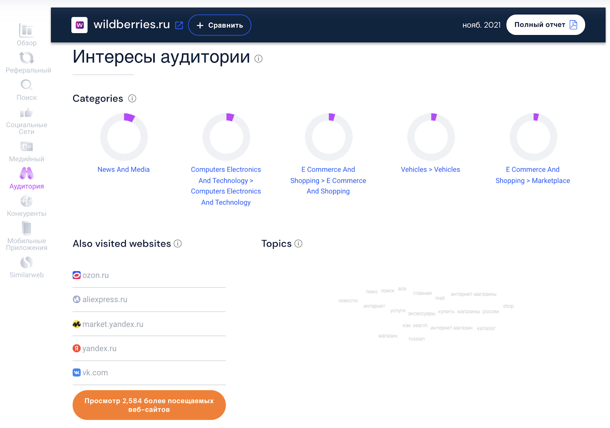This screenshot has width=610, height=428.
Task: Click the vk.com favicon
Action: 77,372
